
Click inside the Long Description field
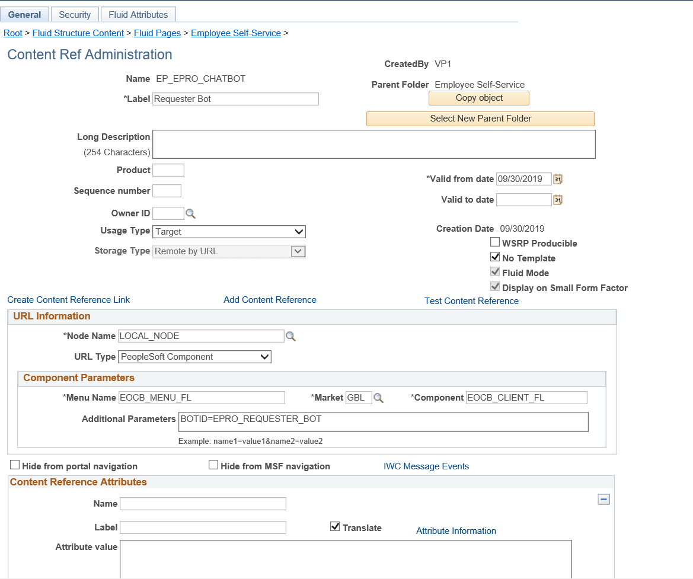point(373,143)
